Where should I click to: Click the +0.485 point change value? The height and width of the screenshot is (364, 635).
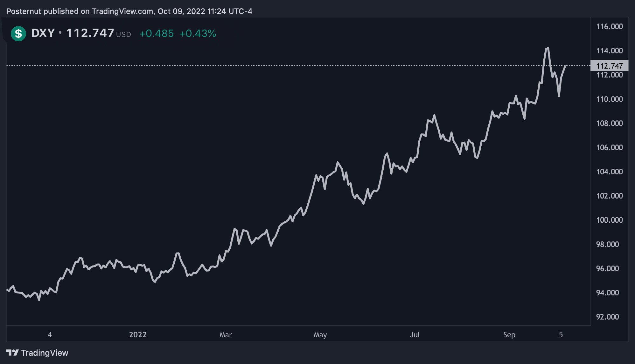pos(157,33)
